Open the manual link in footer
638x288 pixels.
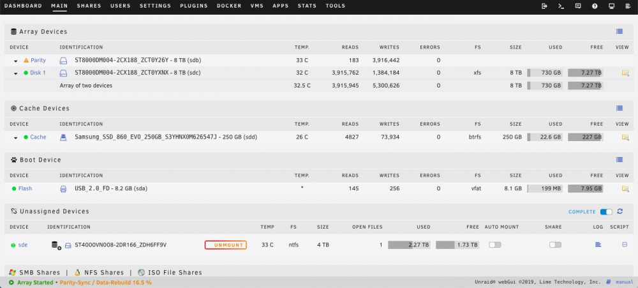(x=625, y=282)
